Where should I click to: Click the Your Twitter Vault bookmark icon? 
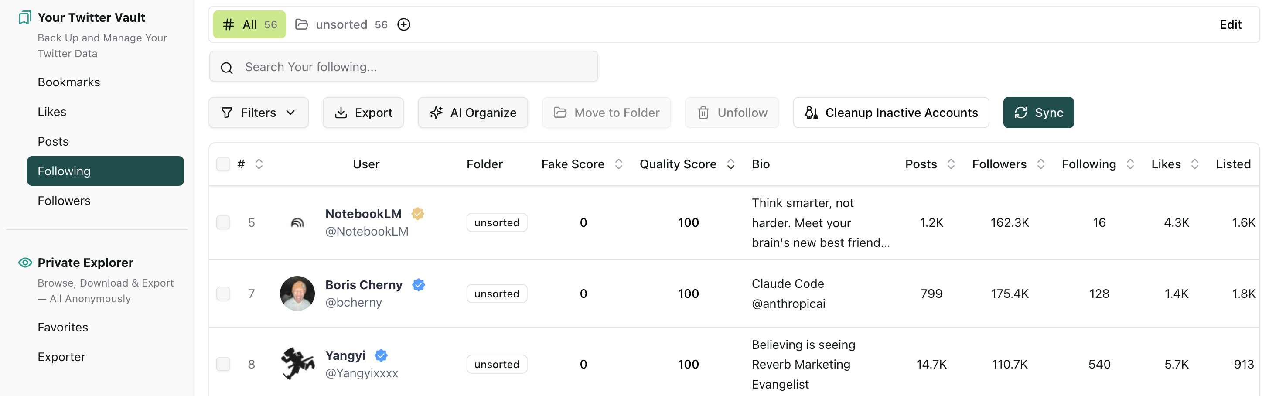pyautogui.click(x=24, y=18)
